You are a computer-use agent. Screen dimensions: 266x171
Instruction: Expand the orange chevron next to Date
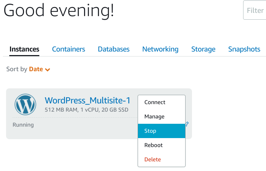coord(48,70)
